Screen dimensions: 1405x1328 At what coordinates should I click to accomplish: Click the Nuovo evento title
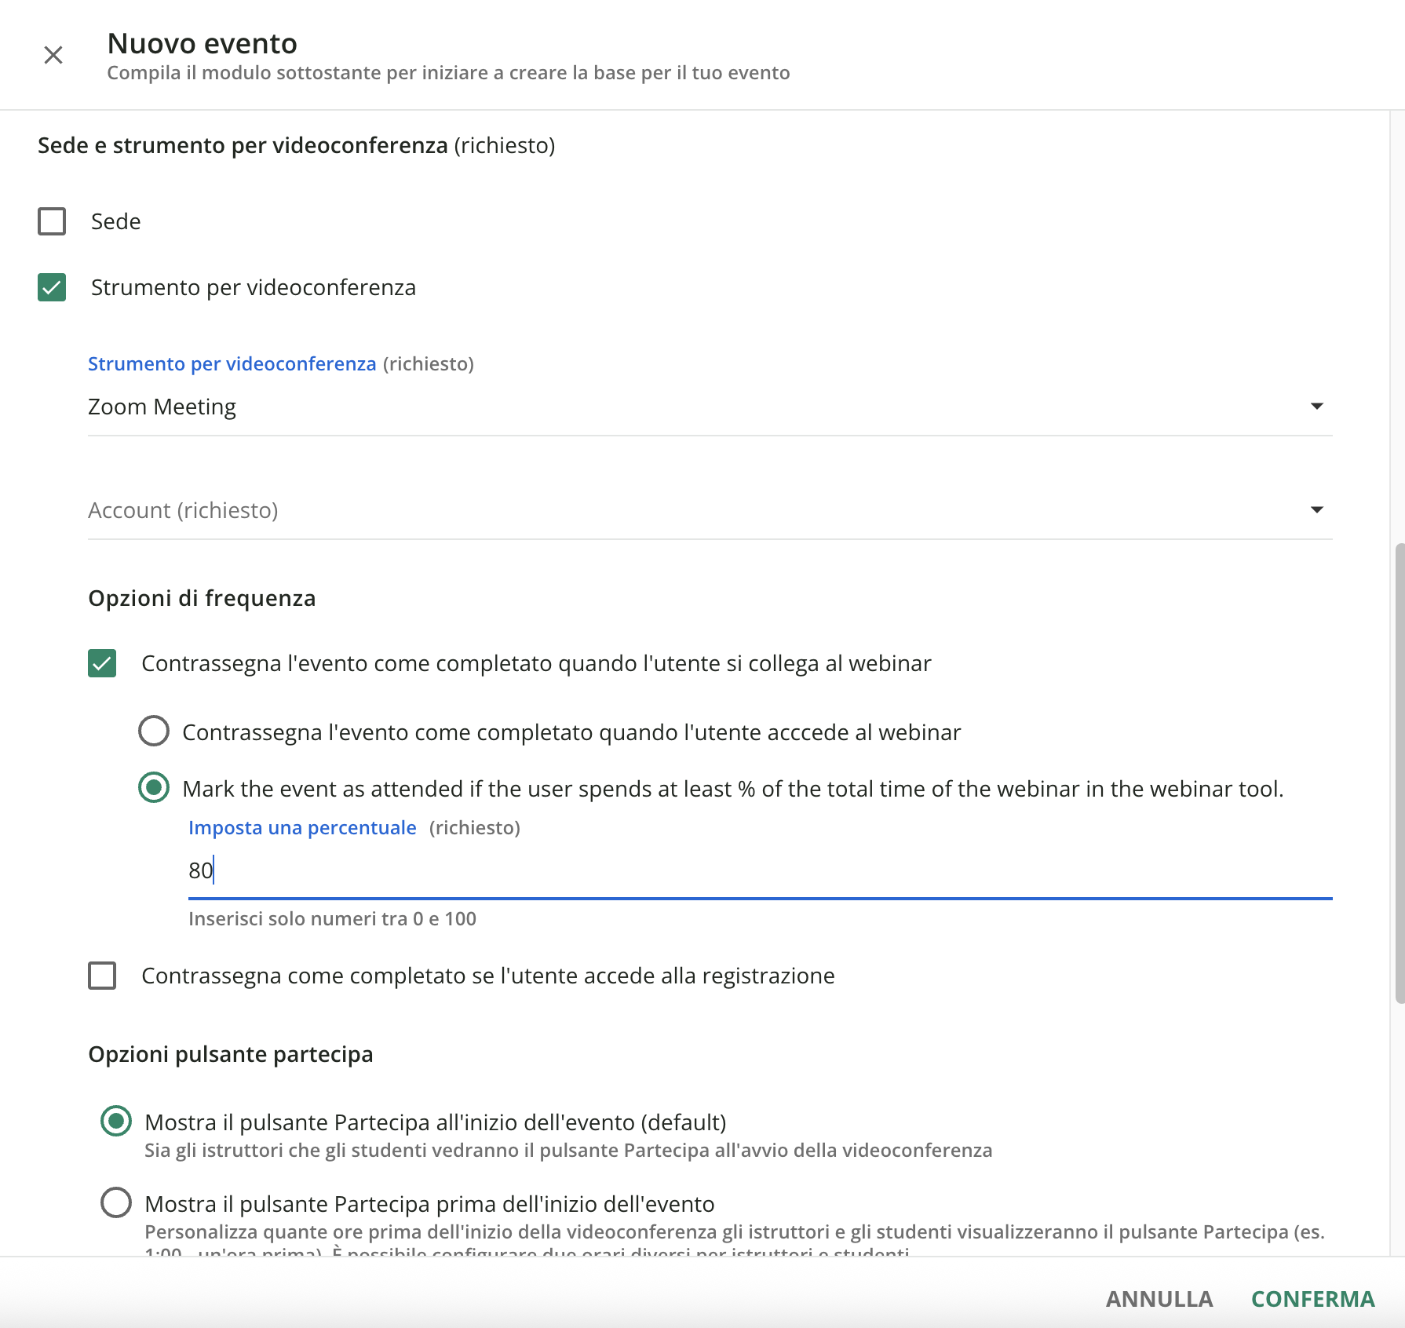[x=203, y=43]
